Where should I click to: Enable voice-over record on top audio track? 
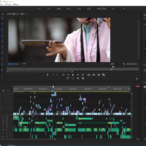[x=7, y=116]
